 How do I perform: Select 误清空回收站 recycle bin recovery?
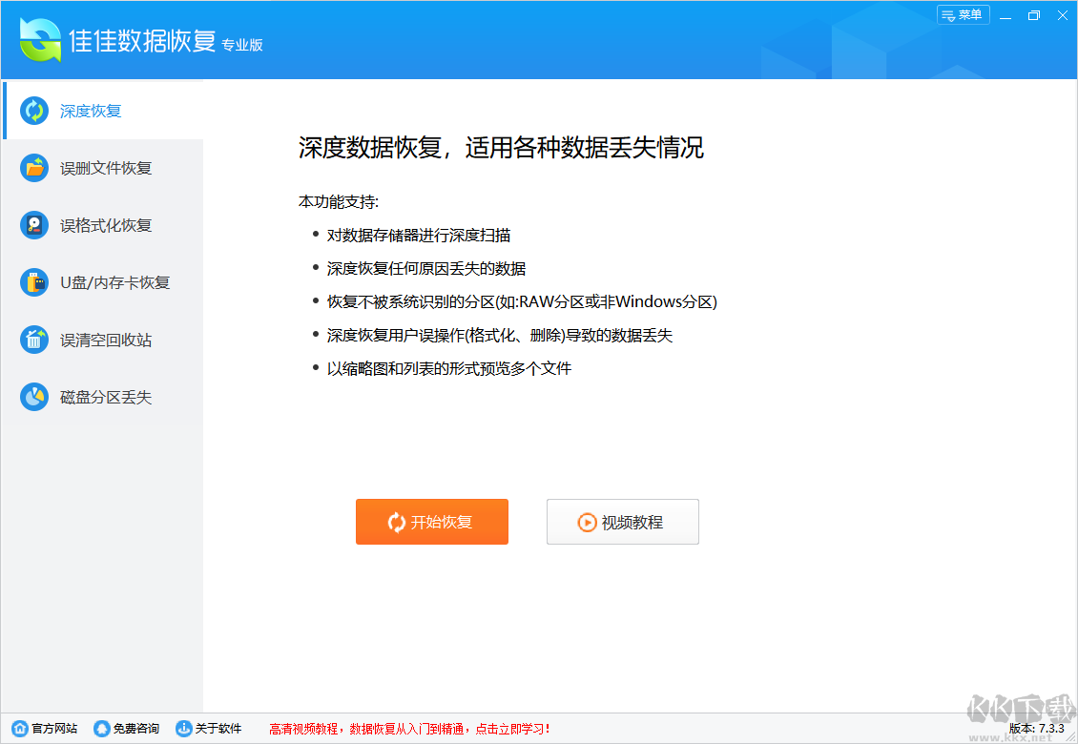[33, 340]
